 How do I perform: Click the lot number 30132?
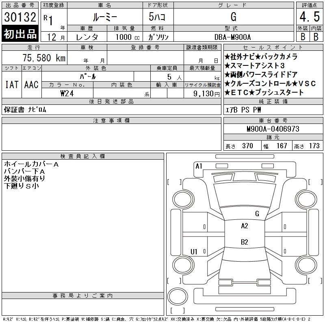point(20,17)
